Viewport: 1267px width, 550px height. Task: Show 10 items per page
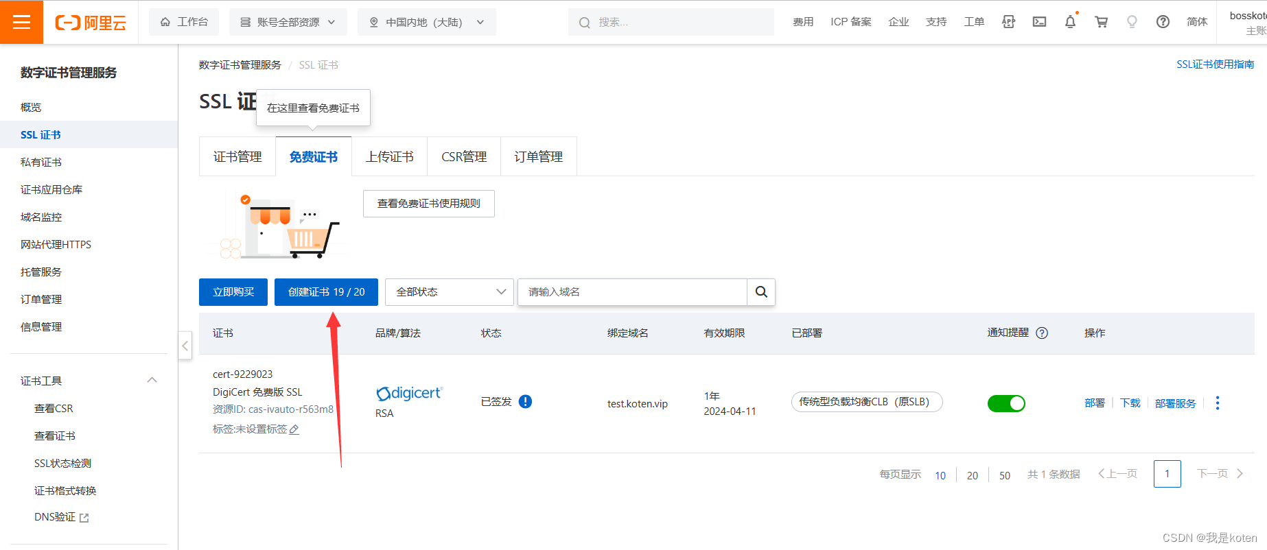click(x=940, y=475)
